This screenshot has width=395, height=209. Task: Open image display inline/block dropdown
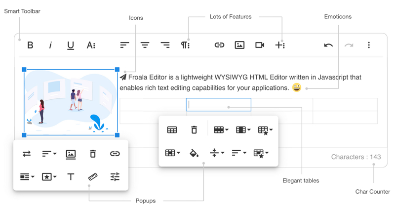27,177
